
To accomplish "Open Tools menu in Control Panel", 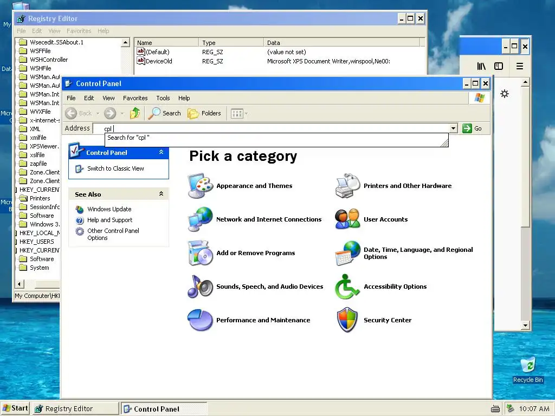I will tap(163, 98).
